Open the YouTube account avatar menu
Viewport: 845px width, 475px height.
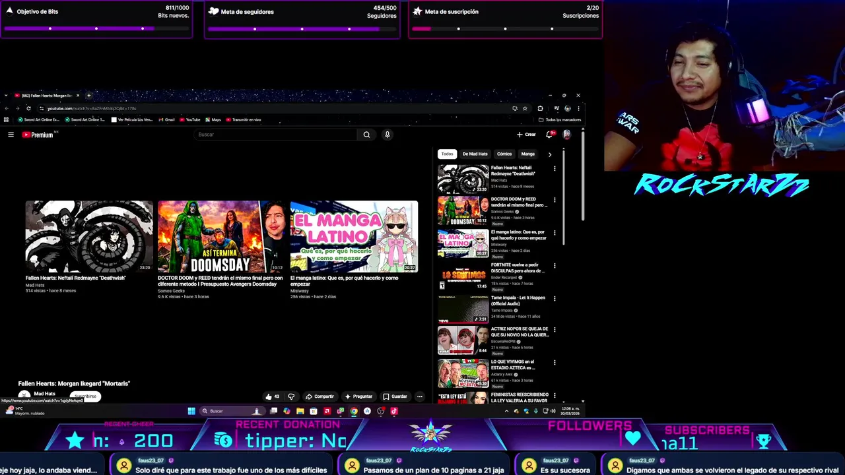(x=566, y=135)
